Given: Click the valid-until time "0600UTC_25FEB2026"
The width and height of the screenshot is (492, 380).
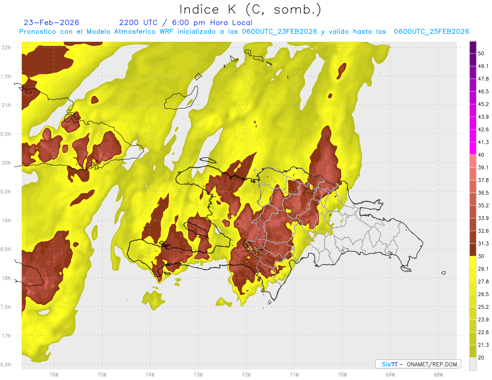Looking at the screenshot, I should click(x=431, y=32).
